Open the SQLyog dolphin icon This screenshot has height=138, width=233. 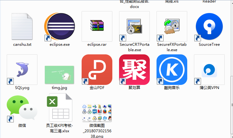coord(22,70)
